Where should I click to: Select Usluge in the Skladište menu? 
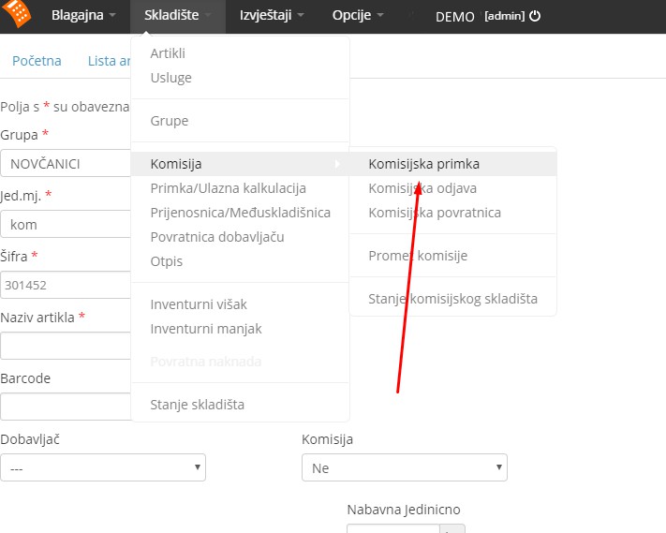click(170, 78)
